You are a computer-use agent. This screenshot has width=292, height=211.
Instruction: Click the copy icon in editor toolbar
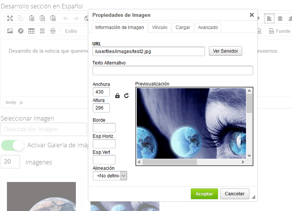coord(20,18)
